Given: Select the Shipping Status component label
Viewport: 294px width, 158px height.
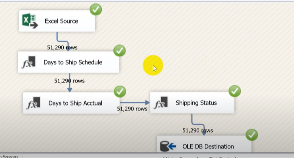Looking at the screenshot, I should pos(196,103).
